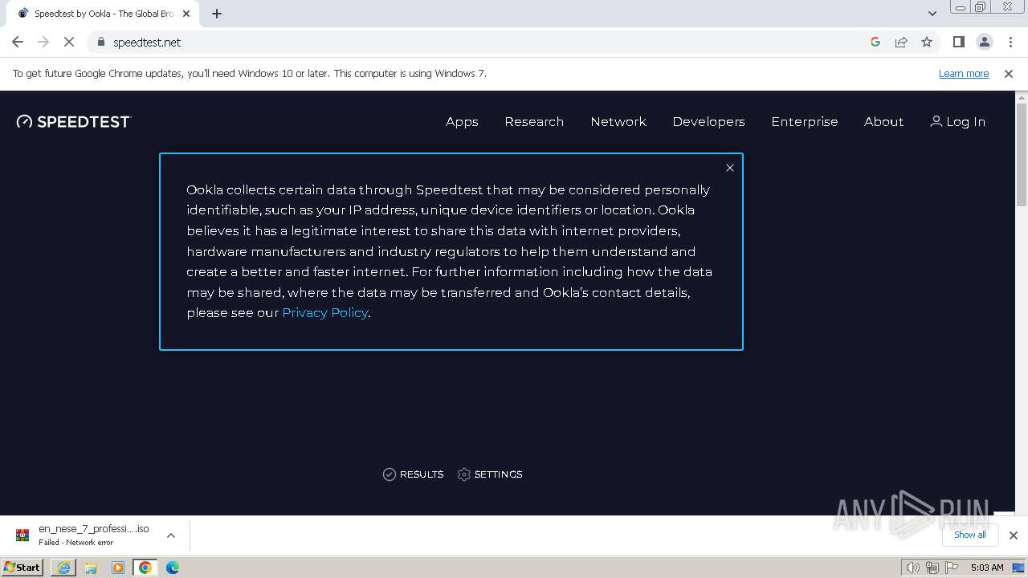Open the network tray icon
The height and width of the screenshot is (578, 1028).
tap(932, 568)
